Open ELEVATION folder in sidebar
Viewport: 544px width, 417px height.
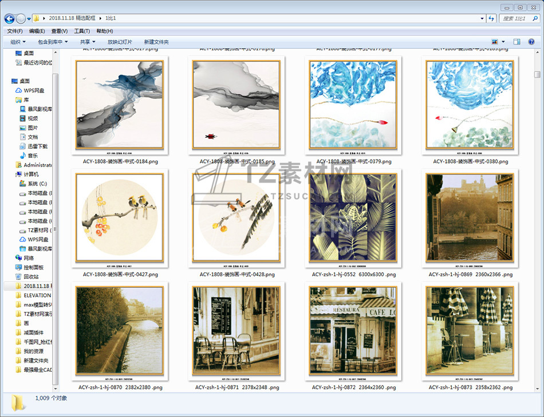[33, 295]
